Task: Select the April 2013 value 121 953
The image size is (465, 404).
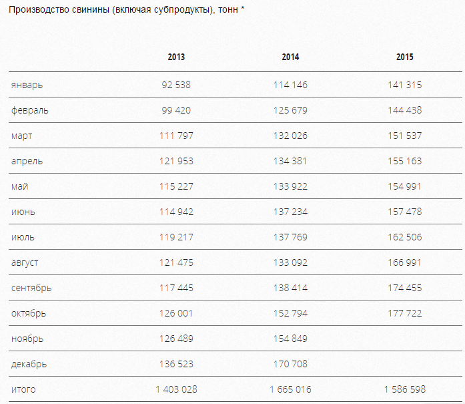Action: [x=176, y=161]
